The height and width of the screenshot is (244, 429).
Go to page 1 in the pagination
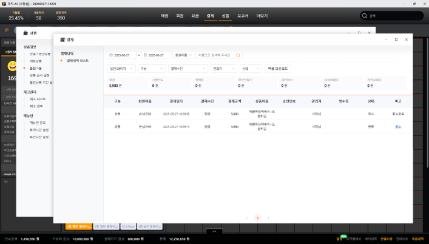click(257, 217)
